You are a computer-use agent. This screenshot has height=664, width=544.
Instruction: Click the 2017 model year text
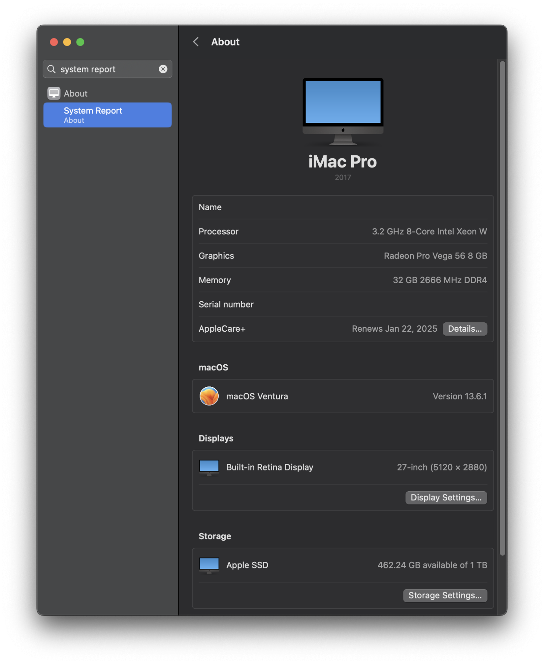click(x=343, y=178)
